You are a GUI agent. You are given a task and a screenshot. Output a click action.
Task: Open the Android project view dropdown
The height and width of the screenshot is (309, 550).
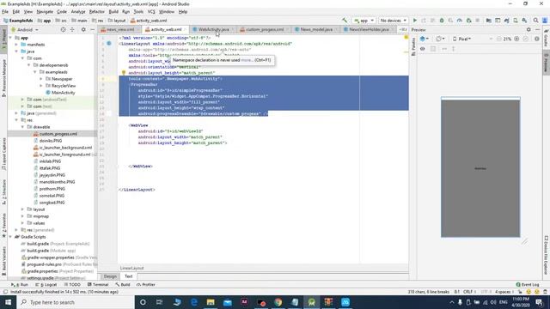25,30
